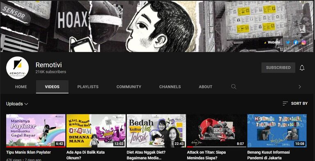Open Attack on Titan video title
This screenshot has height=161, width=315.
pyautogui.click(x=206, y=155)
